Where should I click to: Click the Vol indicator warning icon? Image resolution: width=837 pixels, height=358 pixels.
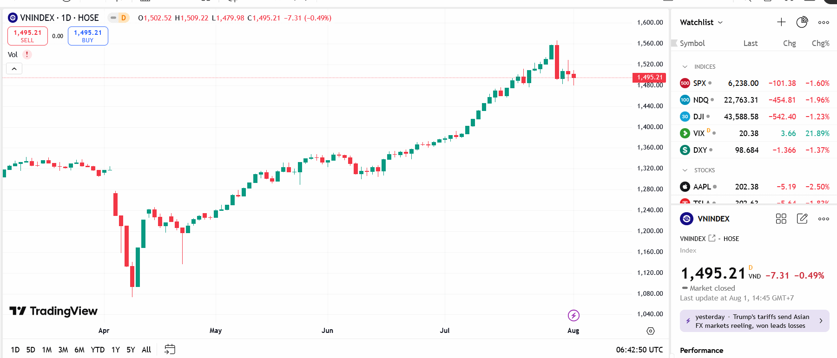point(27,54)
